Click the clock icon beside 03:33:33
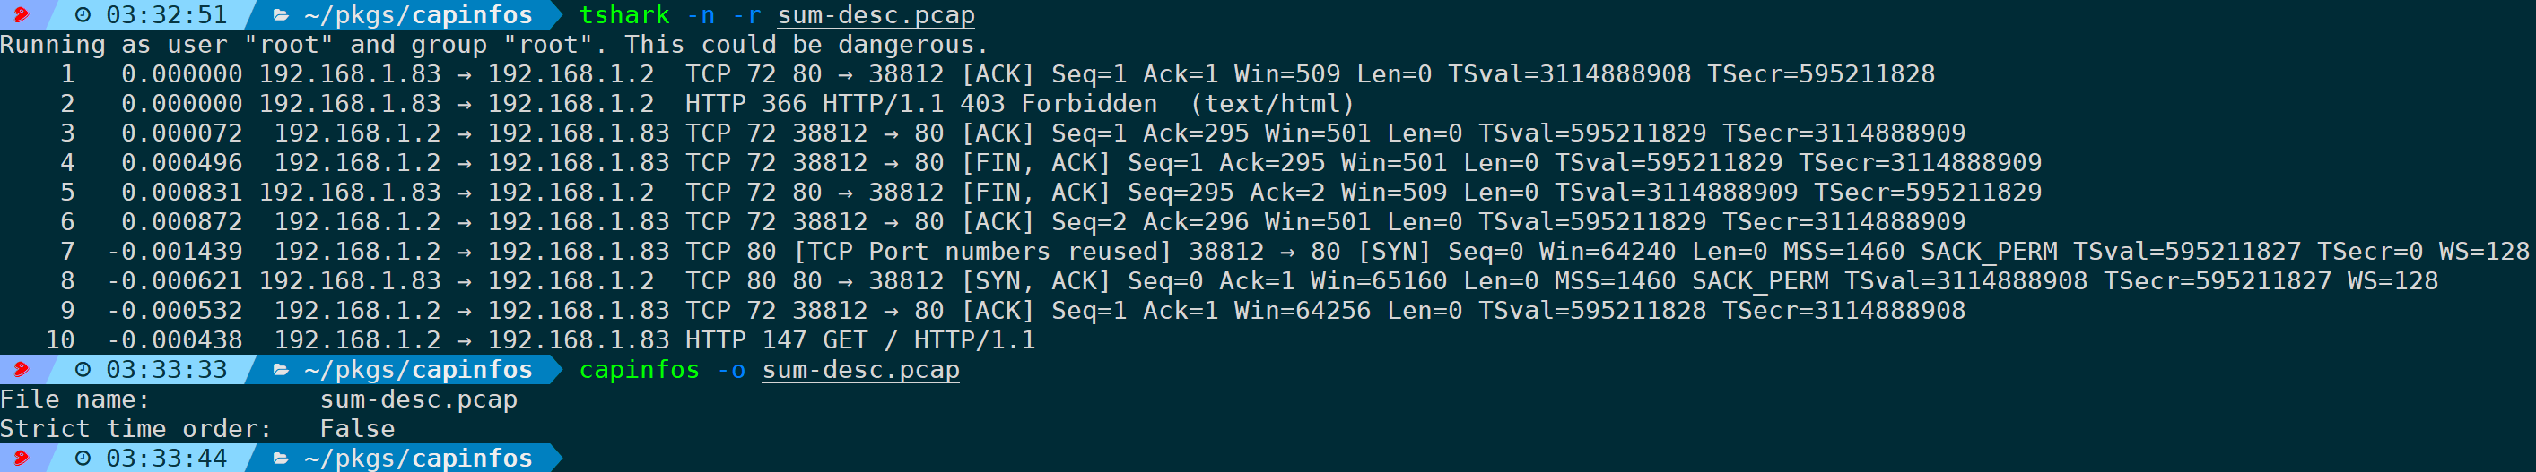Viewport: 2536px width, 472px height. 83,370
